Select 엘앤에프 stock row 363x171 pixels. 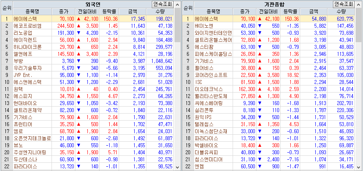pyautogui.click(x=87, y=54)
